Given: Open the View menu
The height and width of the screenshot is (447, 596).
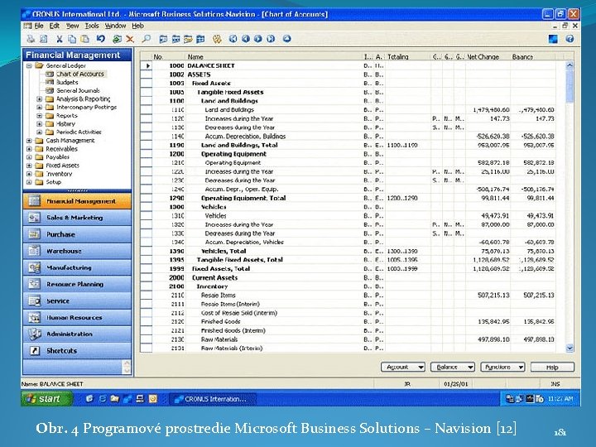Looking at the screenshot, I should (72, 26).
